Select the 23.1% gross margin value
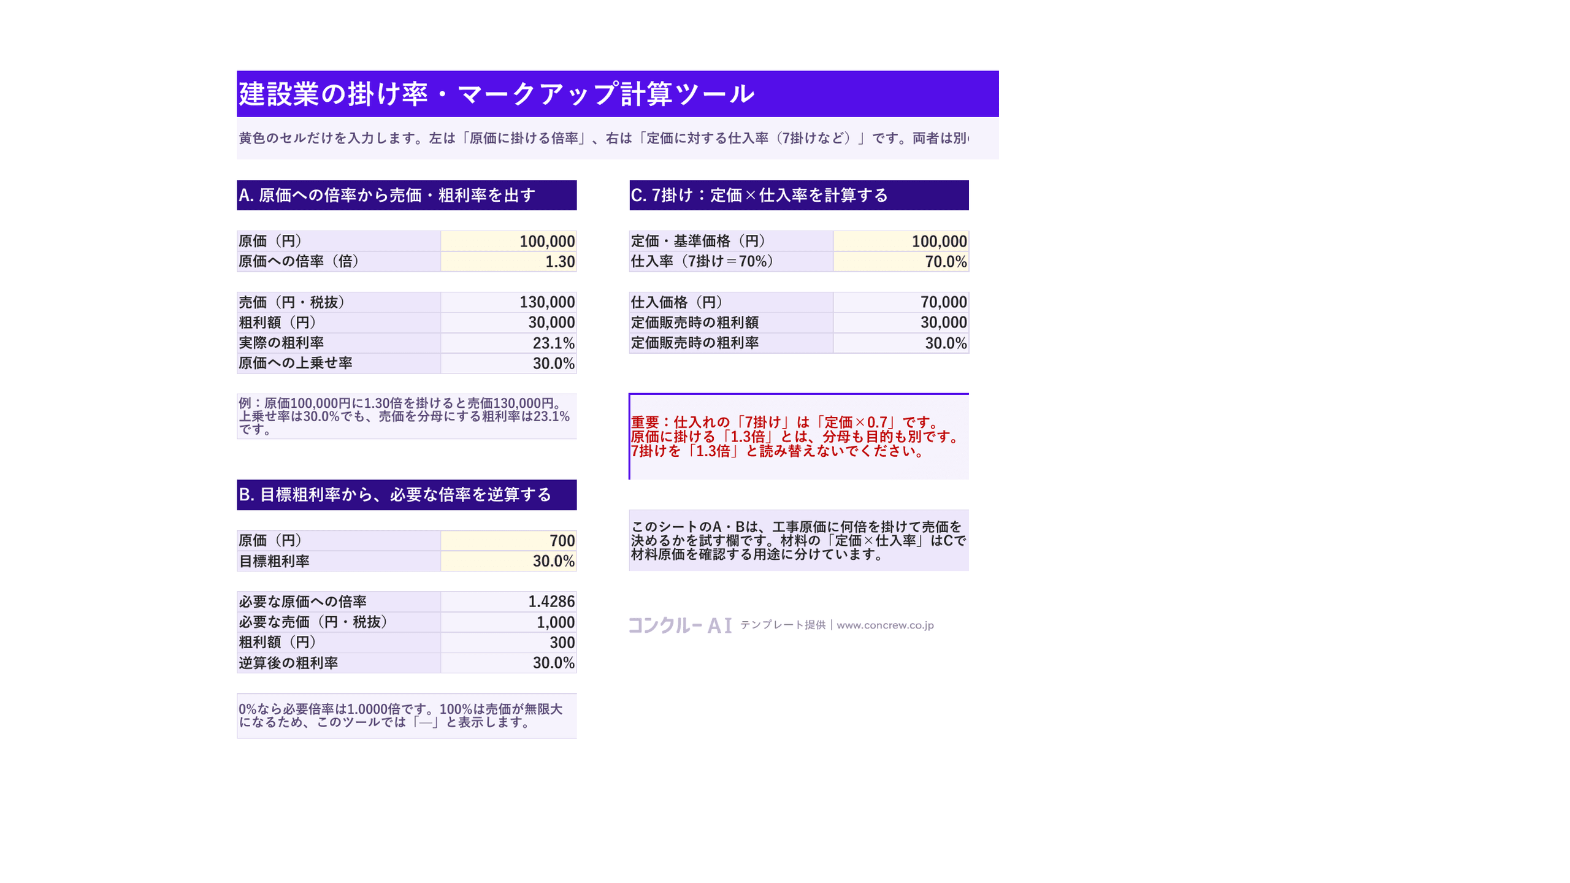Screen dimensions: 1570x883 tap(508, 343)
